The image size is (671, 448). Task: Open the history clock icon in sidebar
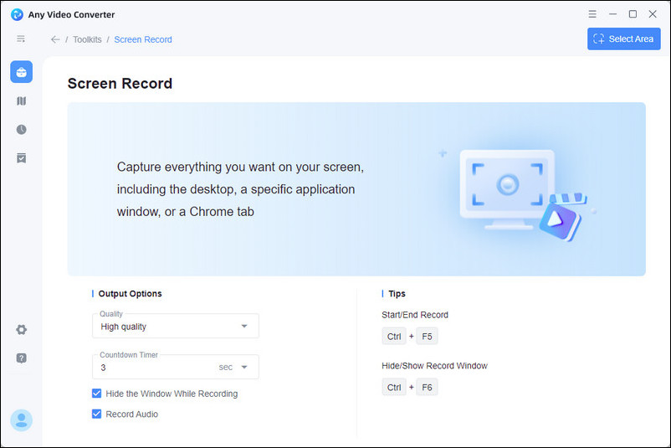click(x=22, y=129)
